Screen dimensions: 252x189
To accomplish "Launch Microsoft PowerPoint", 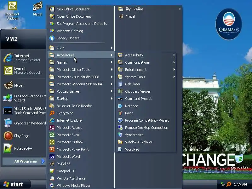I will [x=81, y=149].
